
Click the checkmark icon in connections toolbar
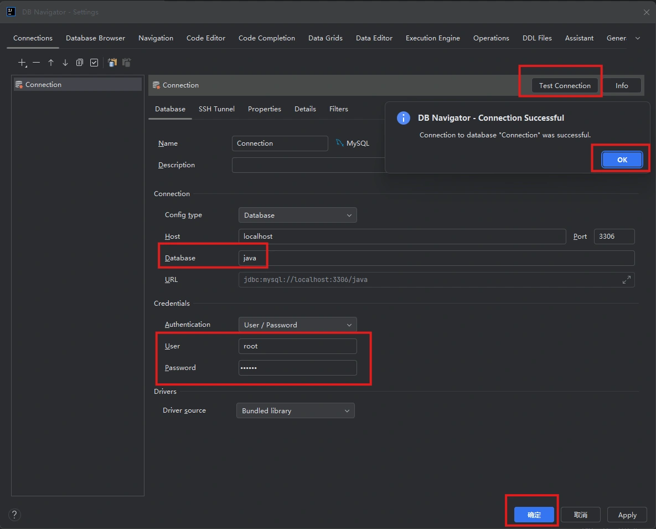coord(94,63)
